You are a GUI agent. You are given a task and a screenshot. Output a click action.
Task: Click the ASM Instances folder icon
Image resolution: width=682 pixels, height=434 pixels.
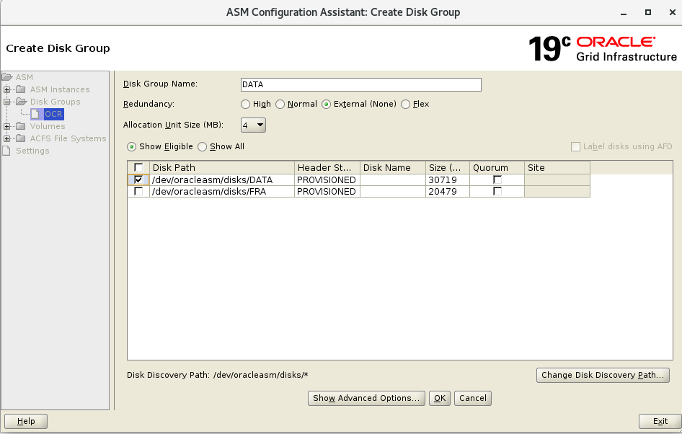[21, 89]
